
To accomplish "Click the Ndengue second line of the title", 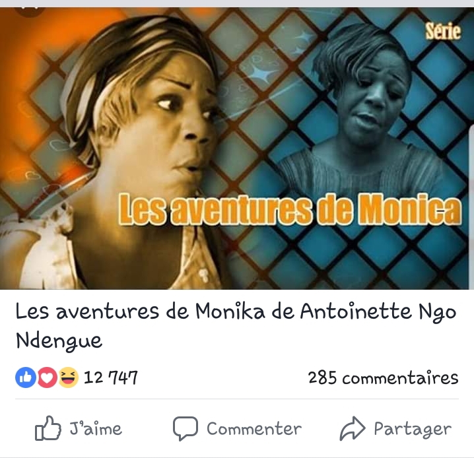I will 59,341.
